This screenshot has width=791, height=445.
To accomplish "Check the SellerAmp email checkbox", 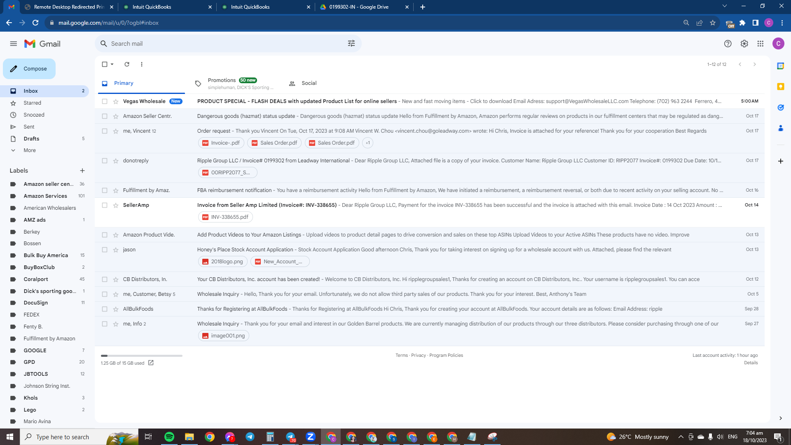I will (x=105, y=205).
